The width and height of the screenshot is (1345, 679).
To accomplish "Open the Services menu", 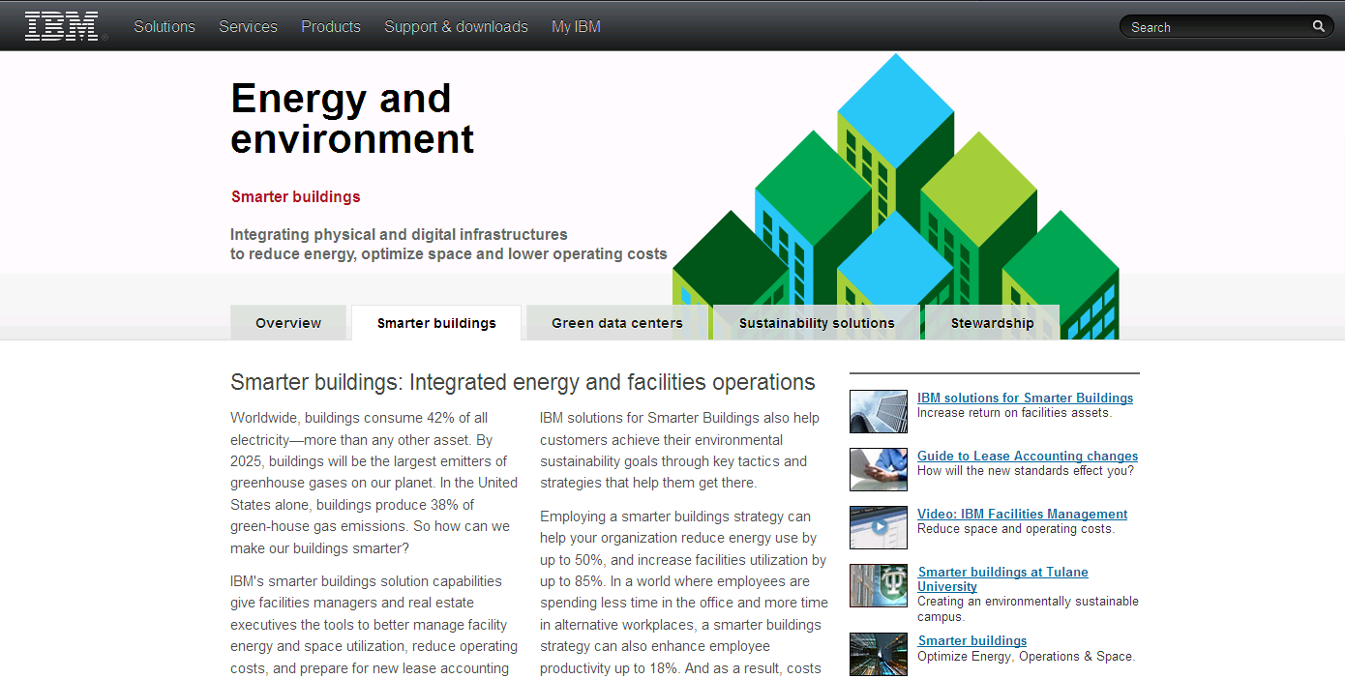I will [248, 26].
